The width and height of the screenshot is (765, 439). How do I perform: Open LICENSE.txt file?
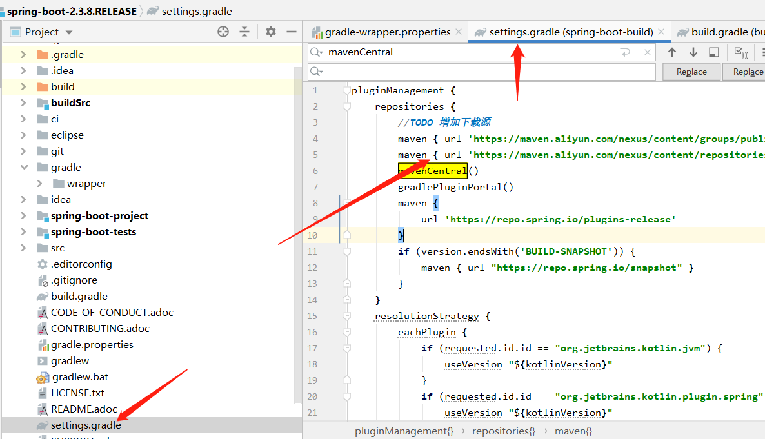[77, 393]
